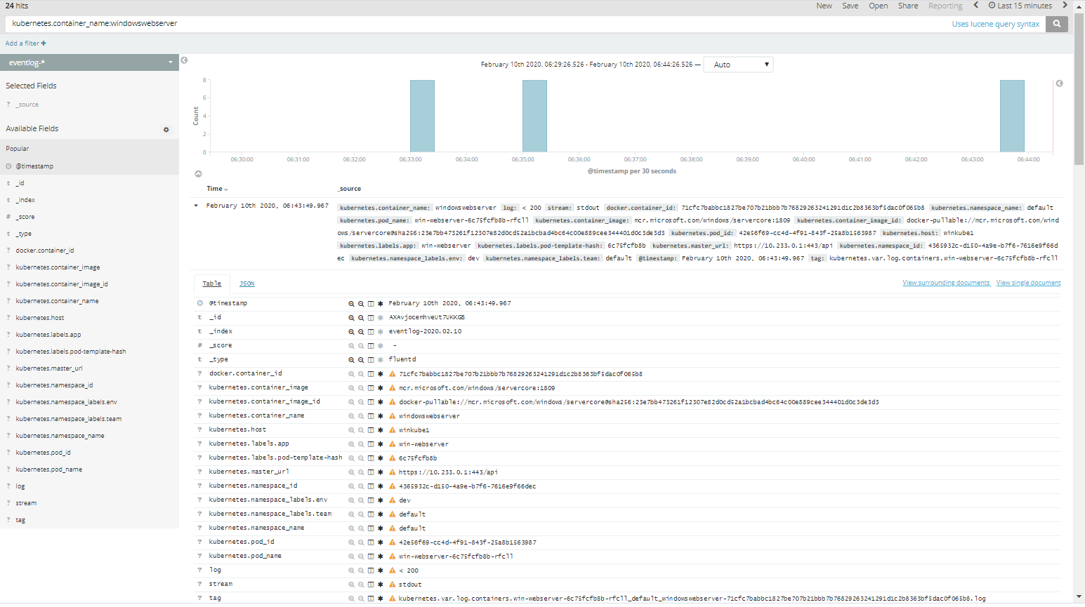Select kubernetes.pod_name in Available Fields
The height and width of the screenshot is (607, 1085).
(49, 469)
